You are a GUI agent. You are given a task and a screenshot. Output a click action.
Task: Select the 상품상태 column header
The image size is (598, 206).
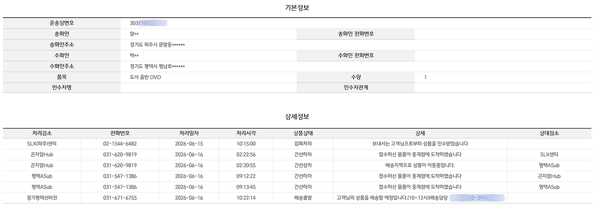[x=303, y=133]
